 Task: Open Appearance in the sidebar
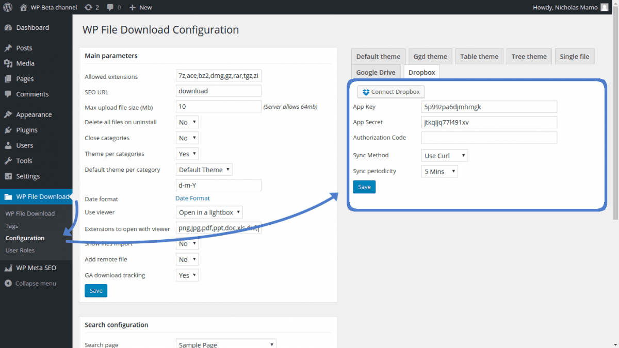pyautogui.click(x=34, y=114)
